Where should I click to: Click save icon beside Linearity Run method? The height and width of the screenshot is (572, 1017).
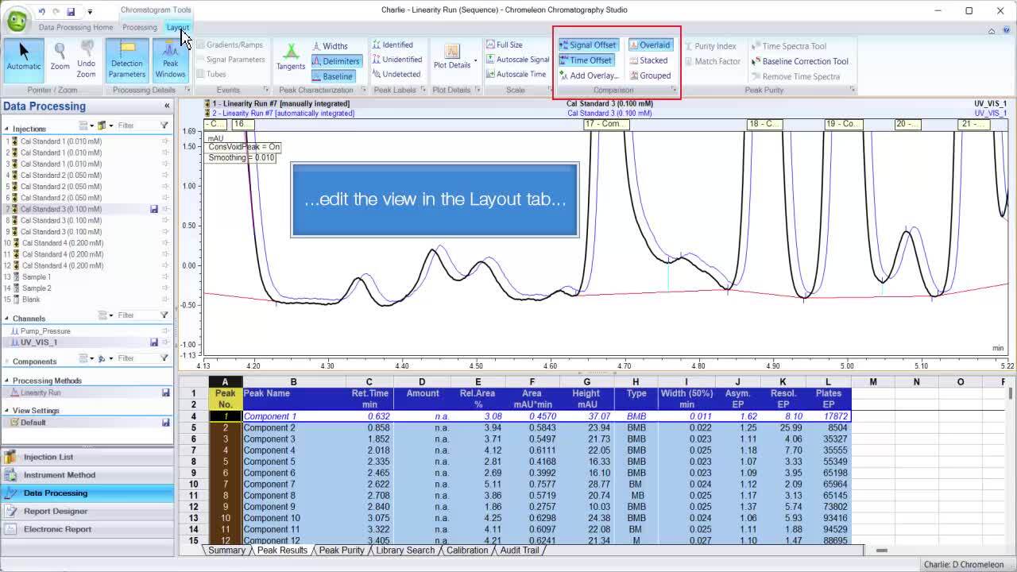pos(165,392)
